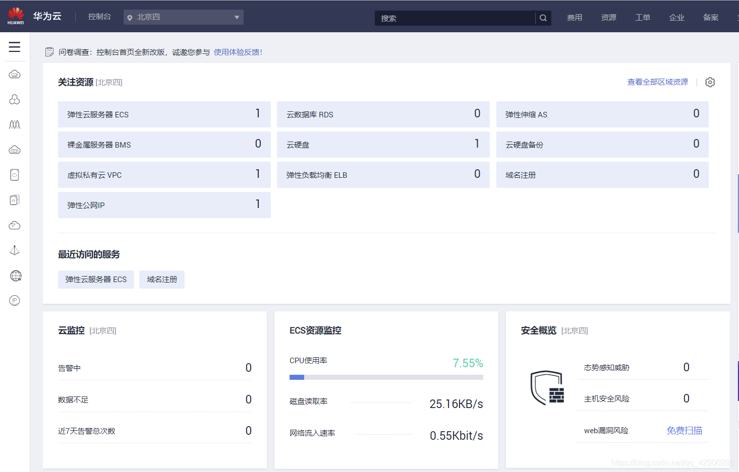Click the 7.55% CPU usage value

tap(468, 363)
